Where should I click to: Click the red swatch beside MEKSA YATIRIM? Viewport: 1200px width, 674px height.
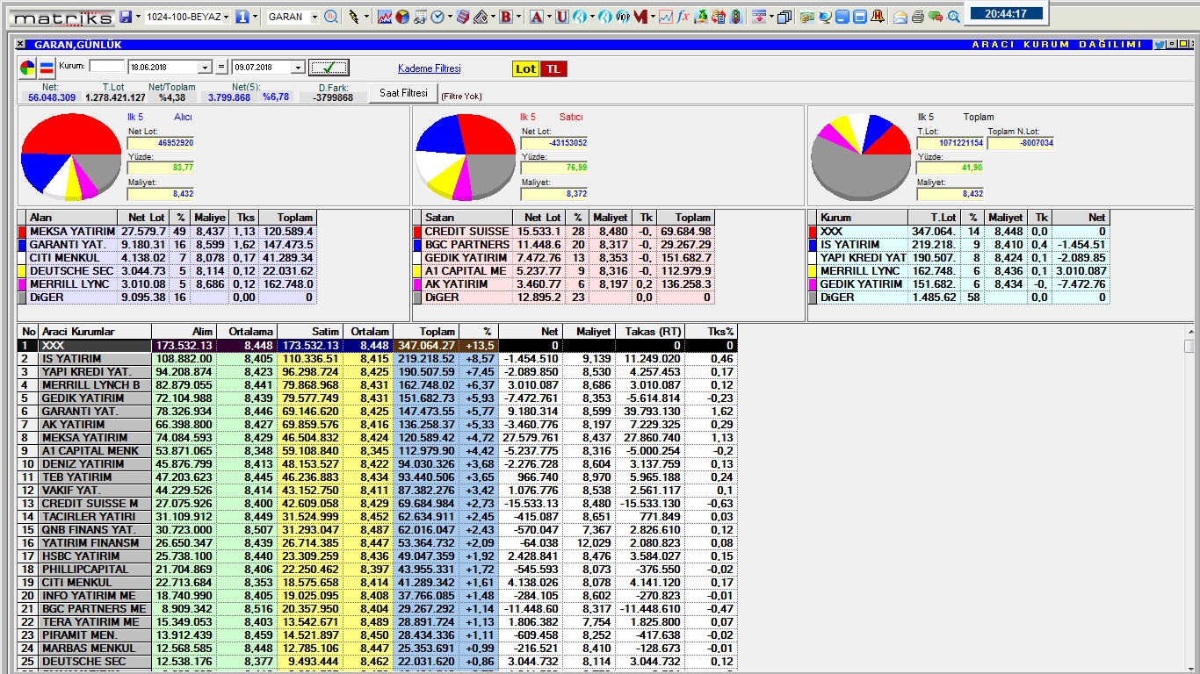click(23, 232)
